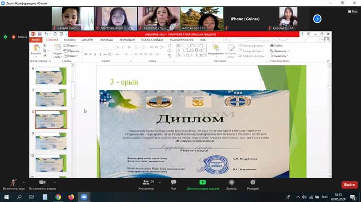Pick the triangle shape in shapes gallery

178,50
